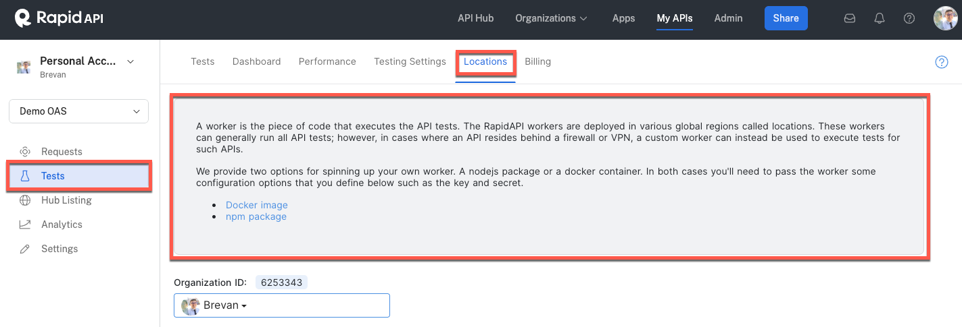Click the RapidAPI logo
Image resolution: width=962 pixels, height=327 pixels.
point(59,18)
